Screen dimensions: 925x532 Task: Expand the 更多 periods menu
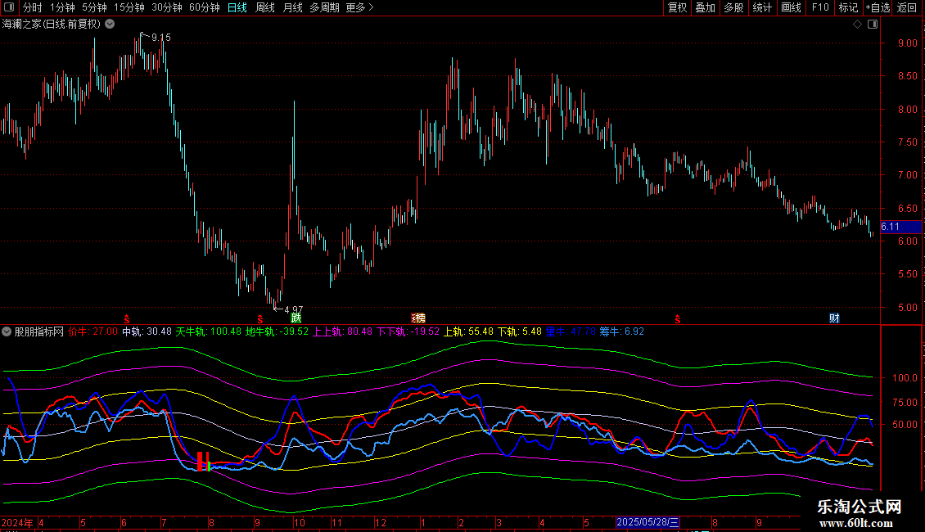[x=359, y=7]
